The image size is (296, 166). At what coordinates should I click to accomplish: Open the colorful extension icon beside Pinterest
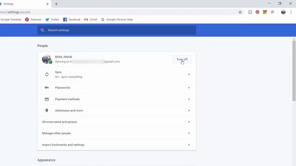[x=265, y=12]
